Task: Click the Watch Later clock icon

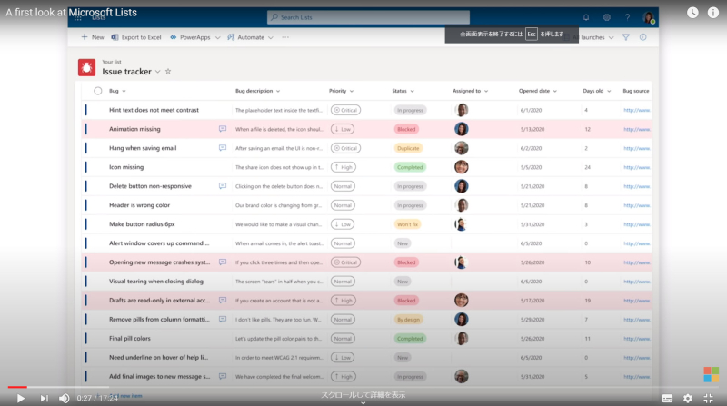Action: coord(692,13)
